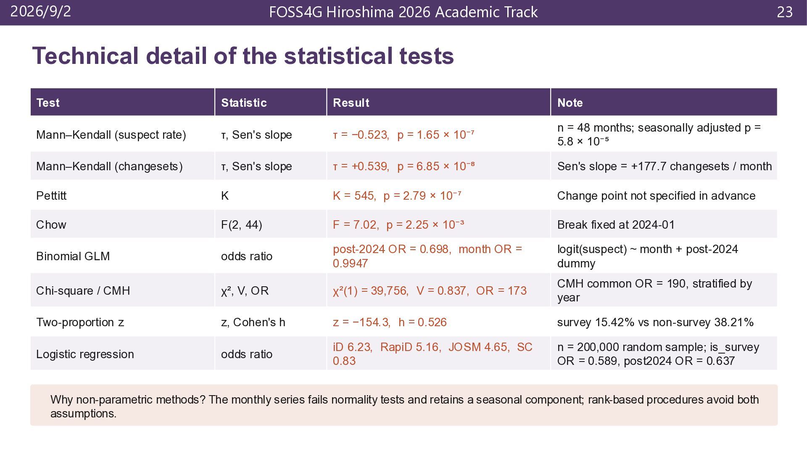The image size is (807, 454).
Task: Select the 'Statistic' column header
Action: [x=271, y=102]
